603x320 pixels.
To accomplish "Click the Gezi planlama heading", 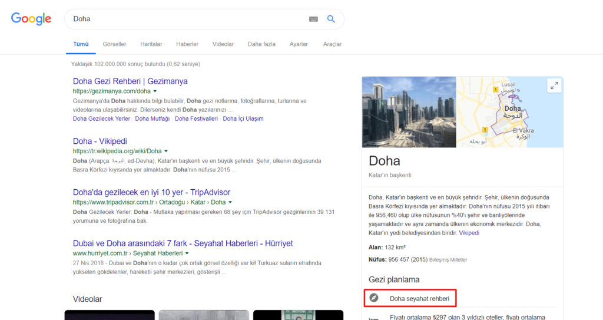I will click(x=394, y=279).
